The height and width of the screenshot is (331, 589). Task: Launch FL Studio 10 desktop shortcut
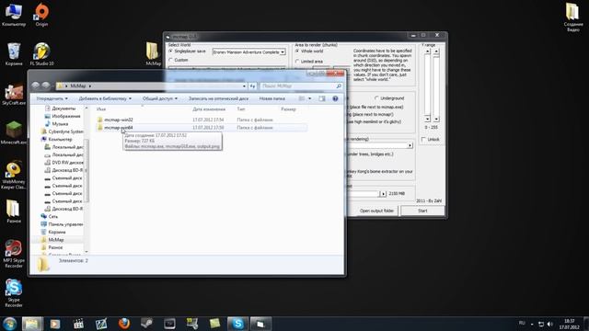pos(41,54)
